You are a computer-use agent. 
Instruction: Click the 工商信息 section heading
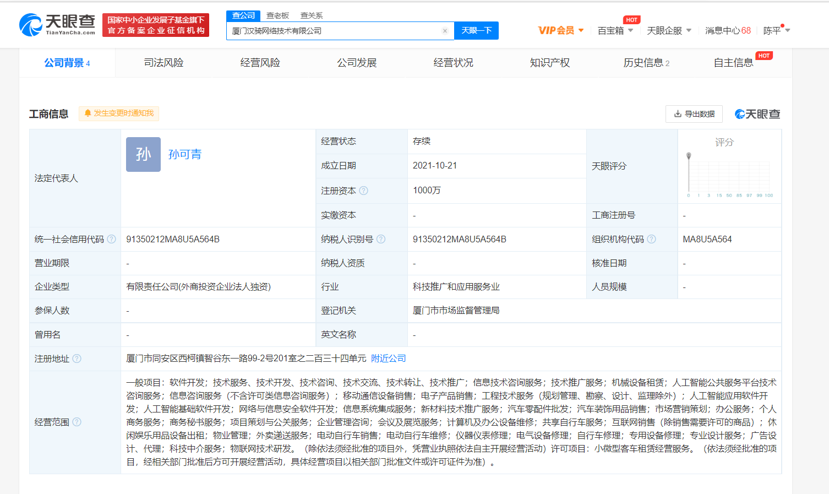[49, 114]
